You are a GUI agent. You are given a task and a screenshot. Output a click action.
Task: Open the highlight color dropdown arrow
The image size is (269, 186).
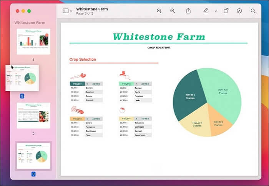[216, 11]
